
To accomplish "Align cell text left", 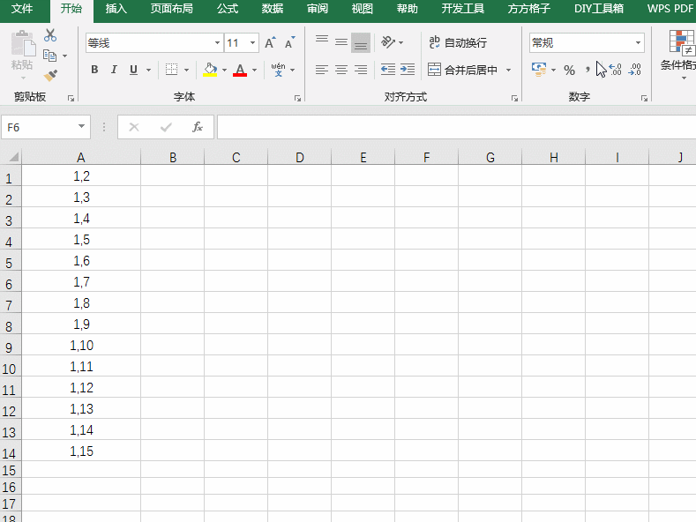I will 322,70.
